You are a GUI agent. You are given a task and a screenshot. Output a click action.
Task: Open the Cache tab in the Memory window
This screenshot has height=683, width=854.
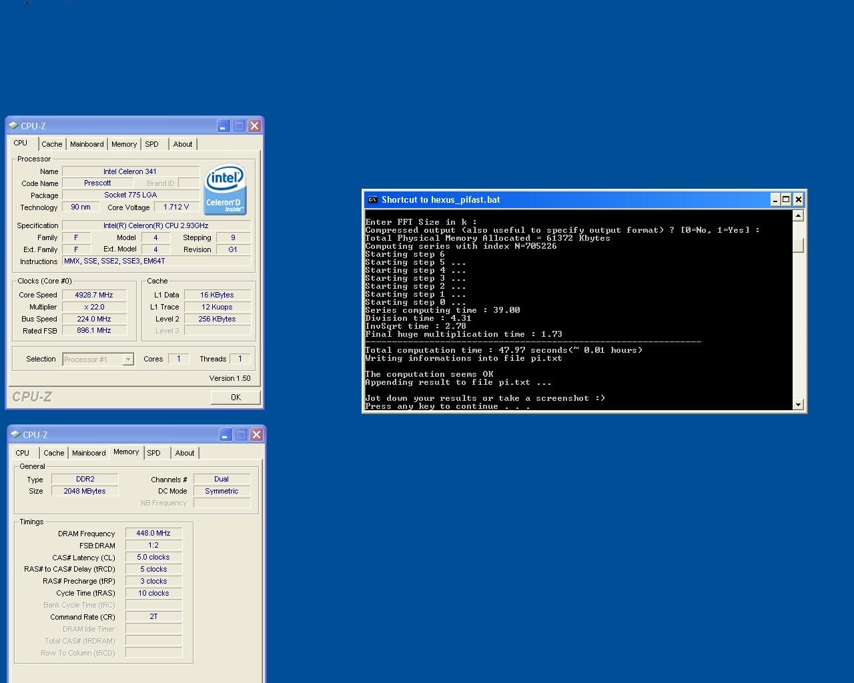(x=54, y=453)
